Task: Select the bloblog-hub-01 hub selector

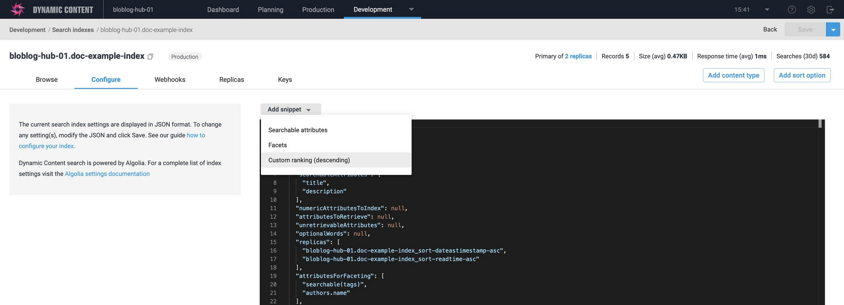Action: coord(133,9)
